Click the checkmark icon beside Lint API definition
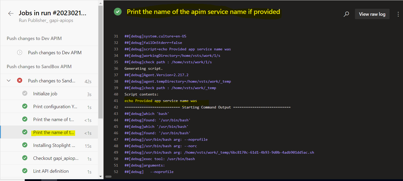Screen dimensions: 403x181 25,171
